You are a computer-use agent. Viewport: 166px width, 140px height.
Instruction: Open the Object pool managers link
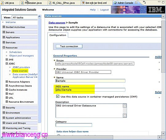(22, 55)
